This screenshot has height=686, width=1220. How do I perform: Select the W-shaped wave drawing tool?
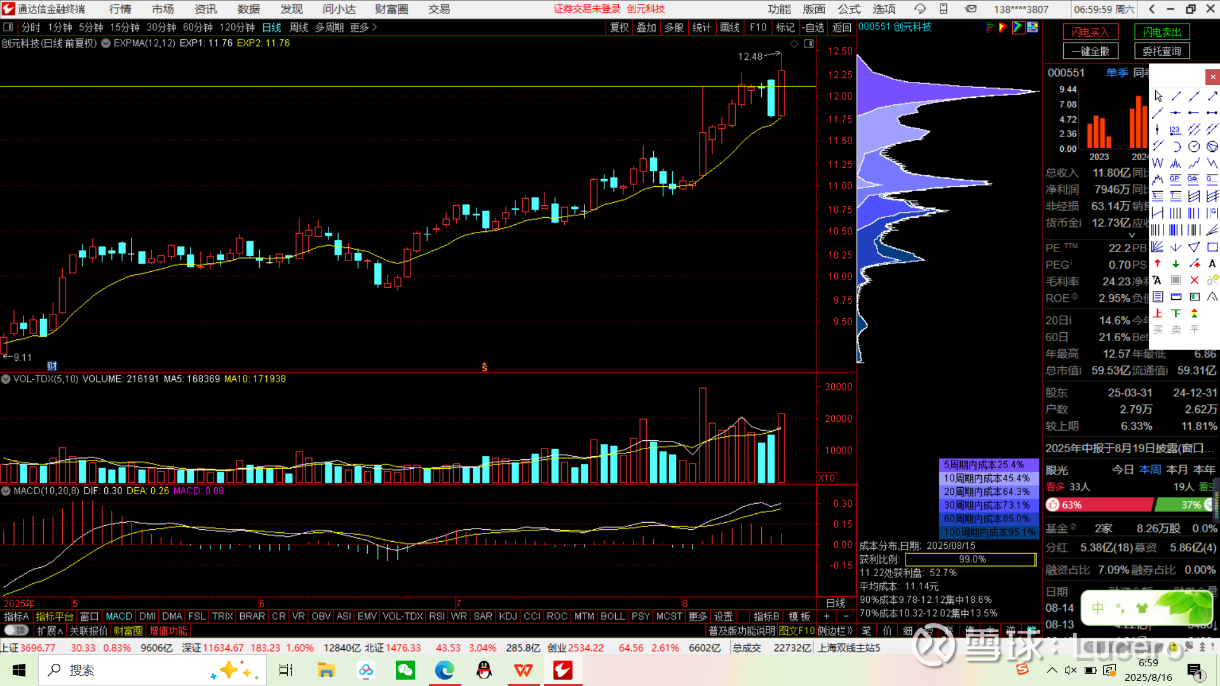click(1158, 163)
